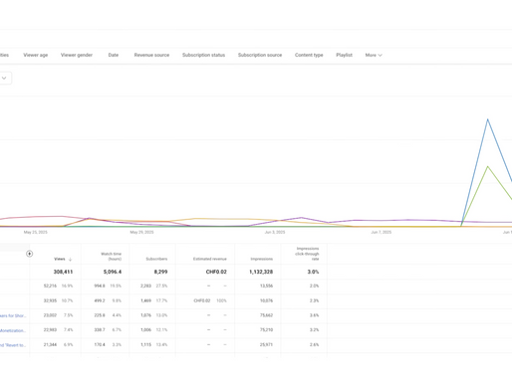512x384 pixels.
Task: Open the chart type dropdown chevron
Action: 4,78
